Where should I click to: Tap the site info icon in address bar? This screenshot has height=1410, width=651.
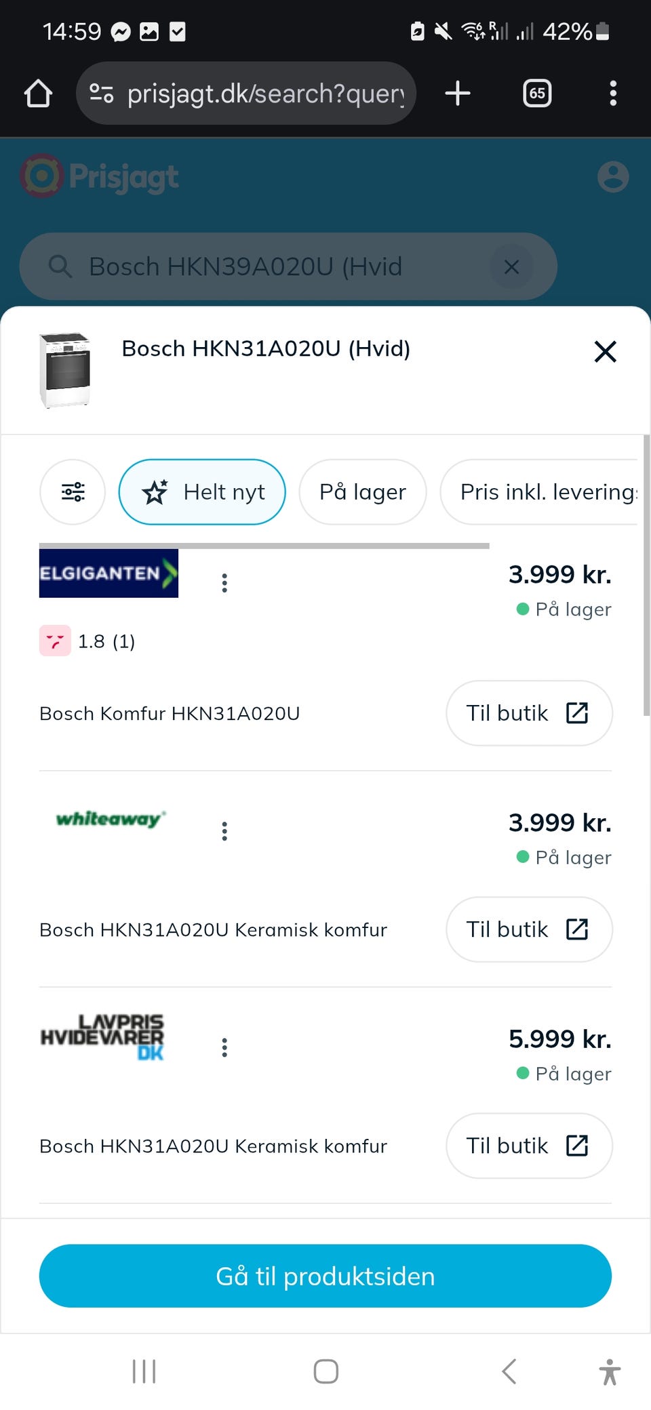[x=102, y=94]
